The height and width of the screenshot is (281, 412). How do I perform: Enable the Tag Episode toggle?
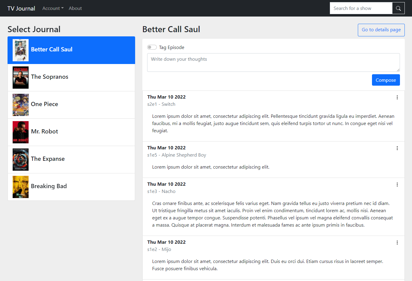point(152,47)
